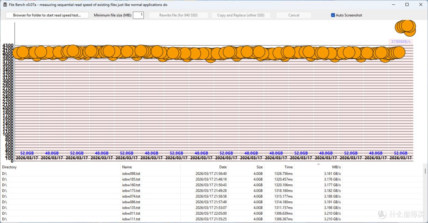Click the Directory column header
Screen dimensions: 428x223
60,167
